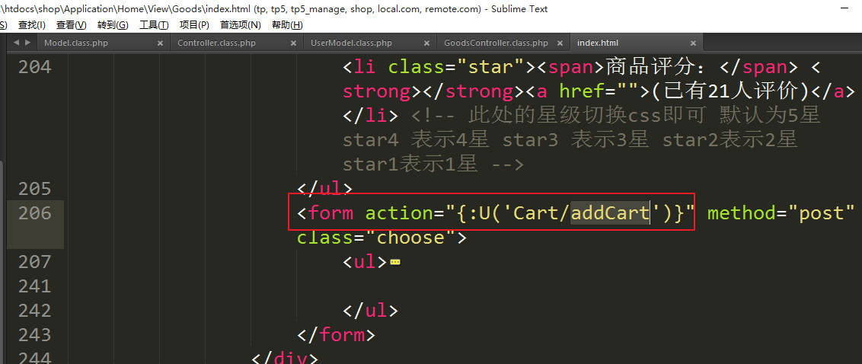Place cursor in the addCart text
Image resolution: width=862 pixels, height=364 pixels.
(x=610, y=213)
